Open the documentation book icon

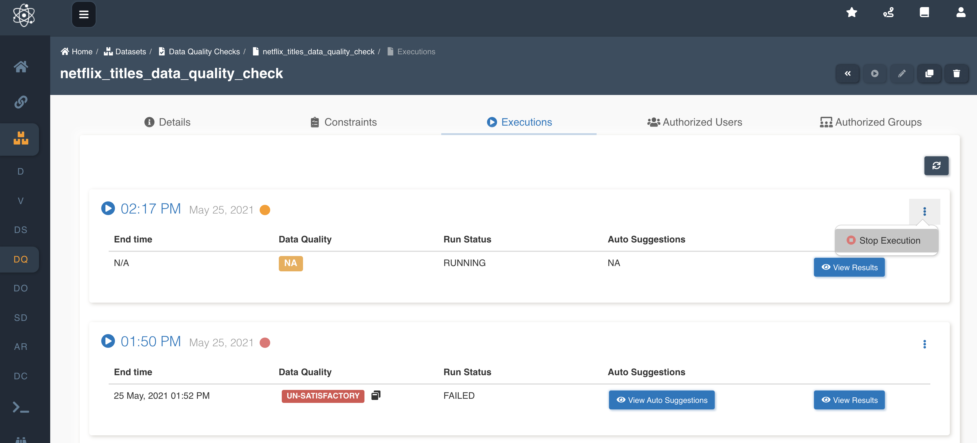(924, 12)
